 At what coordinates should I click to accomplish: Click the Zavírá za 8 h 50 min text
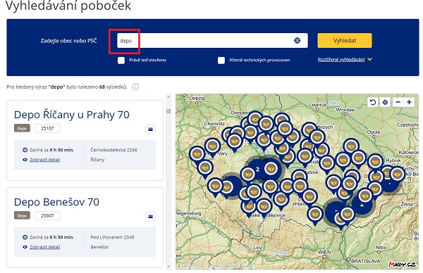click(x=51, y=237)
